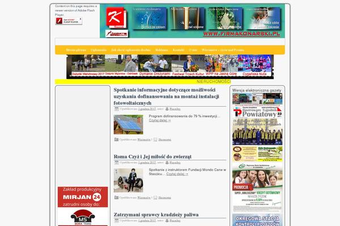The height and width of the screenshot is (226, 340).
Task: Click Czytaj dalej under Program dofinansowania text
Action: [160, 120]
